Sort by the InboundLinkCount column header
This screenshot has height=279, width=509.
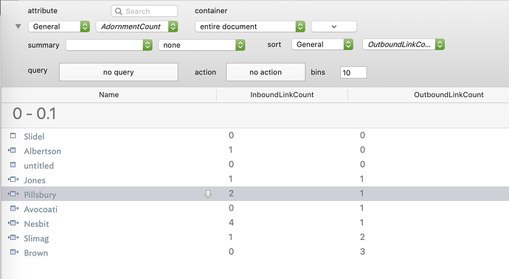tap(282, 95)
